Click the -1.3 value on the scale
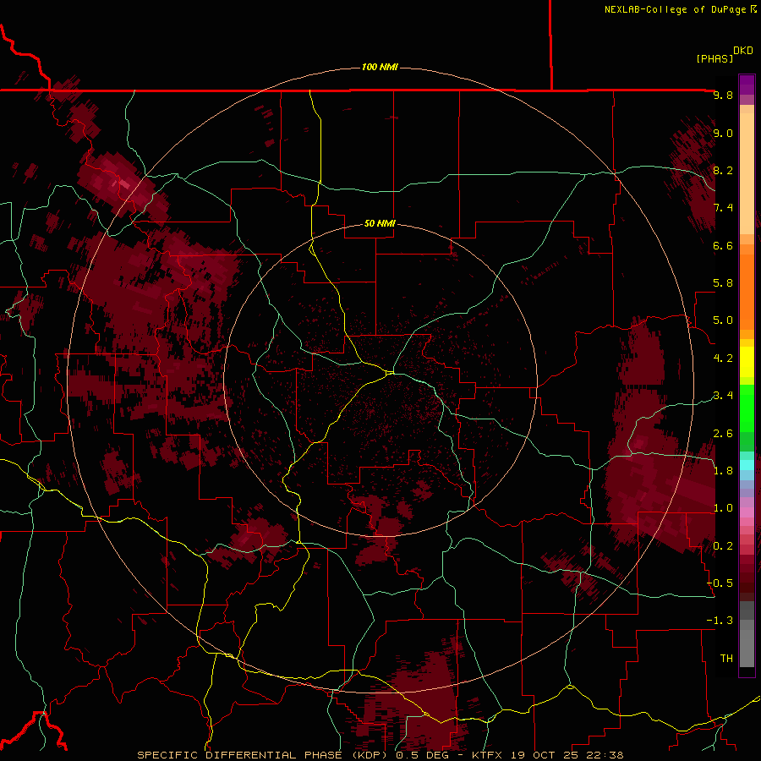The image size is (761, 761). 720,621
